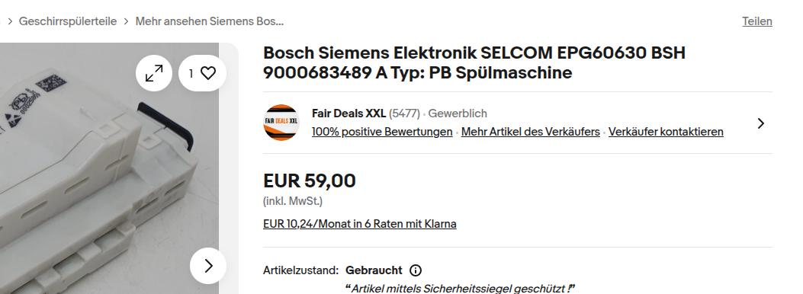Add item to watchlist with heart icon
Image resolution: width=803 pixels, height=294 pixels.
(202, 73)
